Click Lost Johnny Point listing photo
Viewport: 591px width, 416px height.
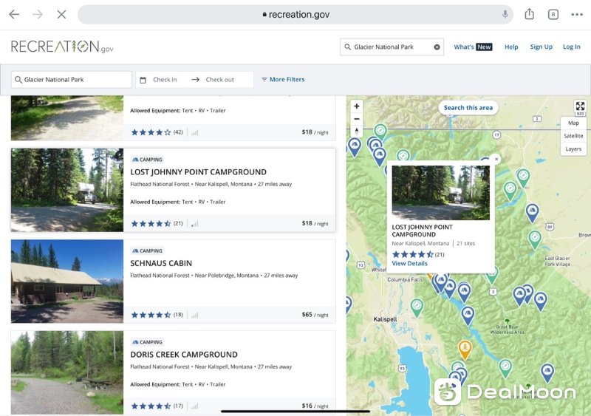pyautogui.click(x=67, y=190)
